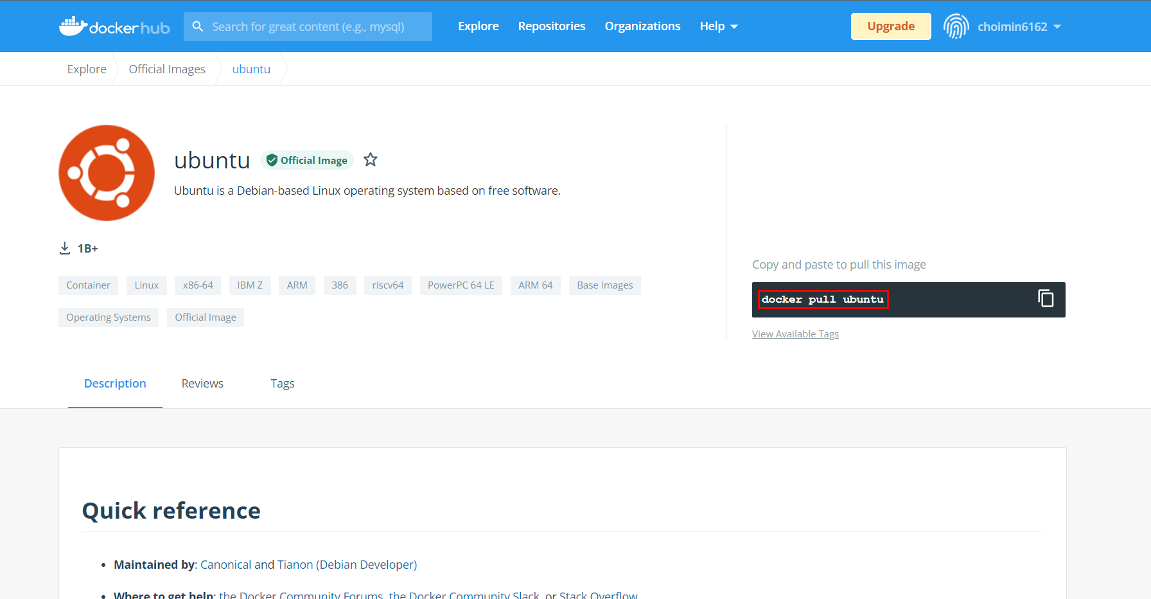Click the Operating Systems tag chip
The image size is (1151, 599).
click(x=109, y=317)
